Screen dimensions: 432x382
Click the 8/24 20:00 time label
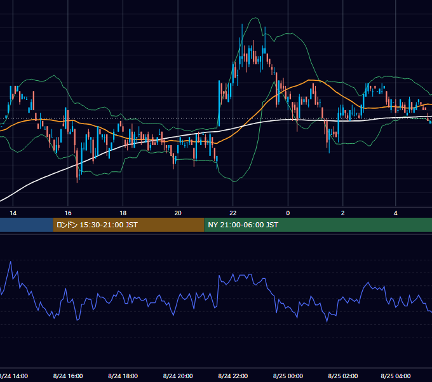[x=178, y=376]
